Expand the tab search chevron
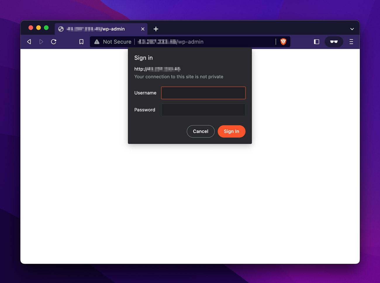 click(352, 29)
